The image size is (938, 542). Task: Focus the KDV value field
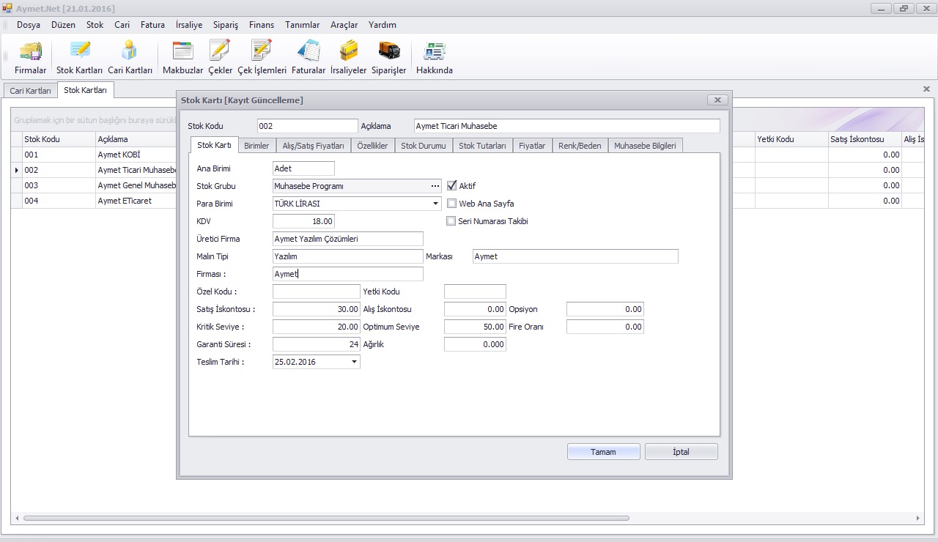pyautogui.click(x=303, y=221)
